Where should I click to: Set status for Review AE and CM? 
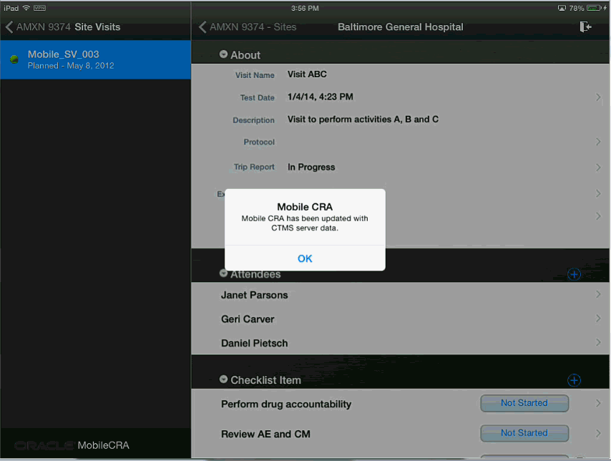[524, 433]
